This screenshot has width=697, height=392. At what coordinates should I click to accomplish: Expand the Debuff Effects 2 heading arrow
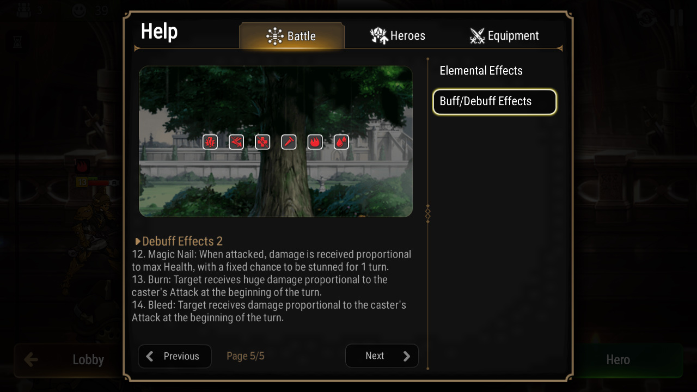(138, 241)
